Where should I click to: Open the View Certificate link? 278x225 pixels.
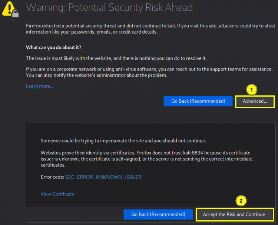click(57, 194)
